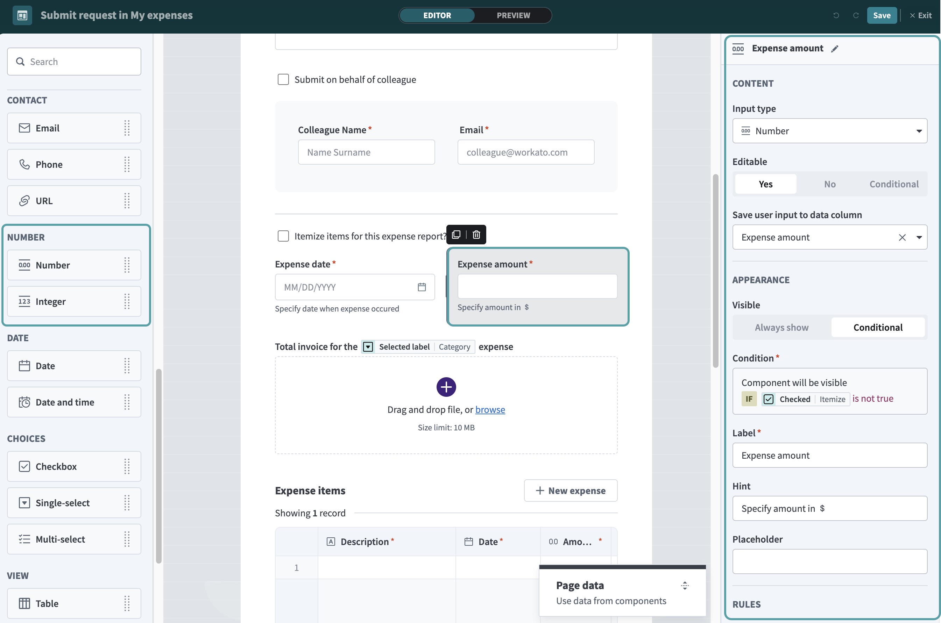The image size is (941, 623).
Task: Add a New expense row
Action: coord(570,490)
